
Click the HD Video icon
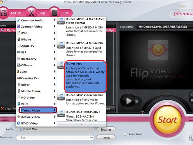pyautogui.click(x=19, y=97)
